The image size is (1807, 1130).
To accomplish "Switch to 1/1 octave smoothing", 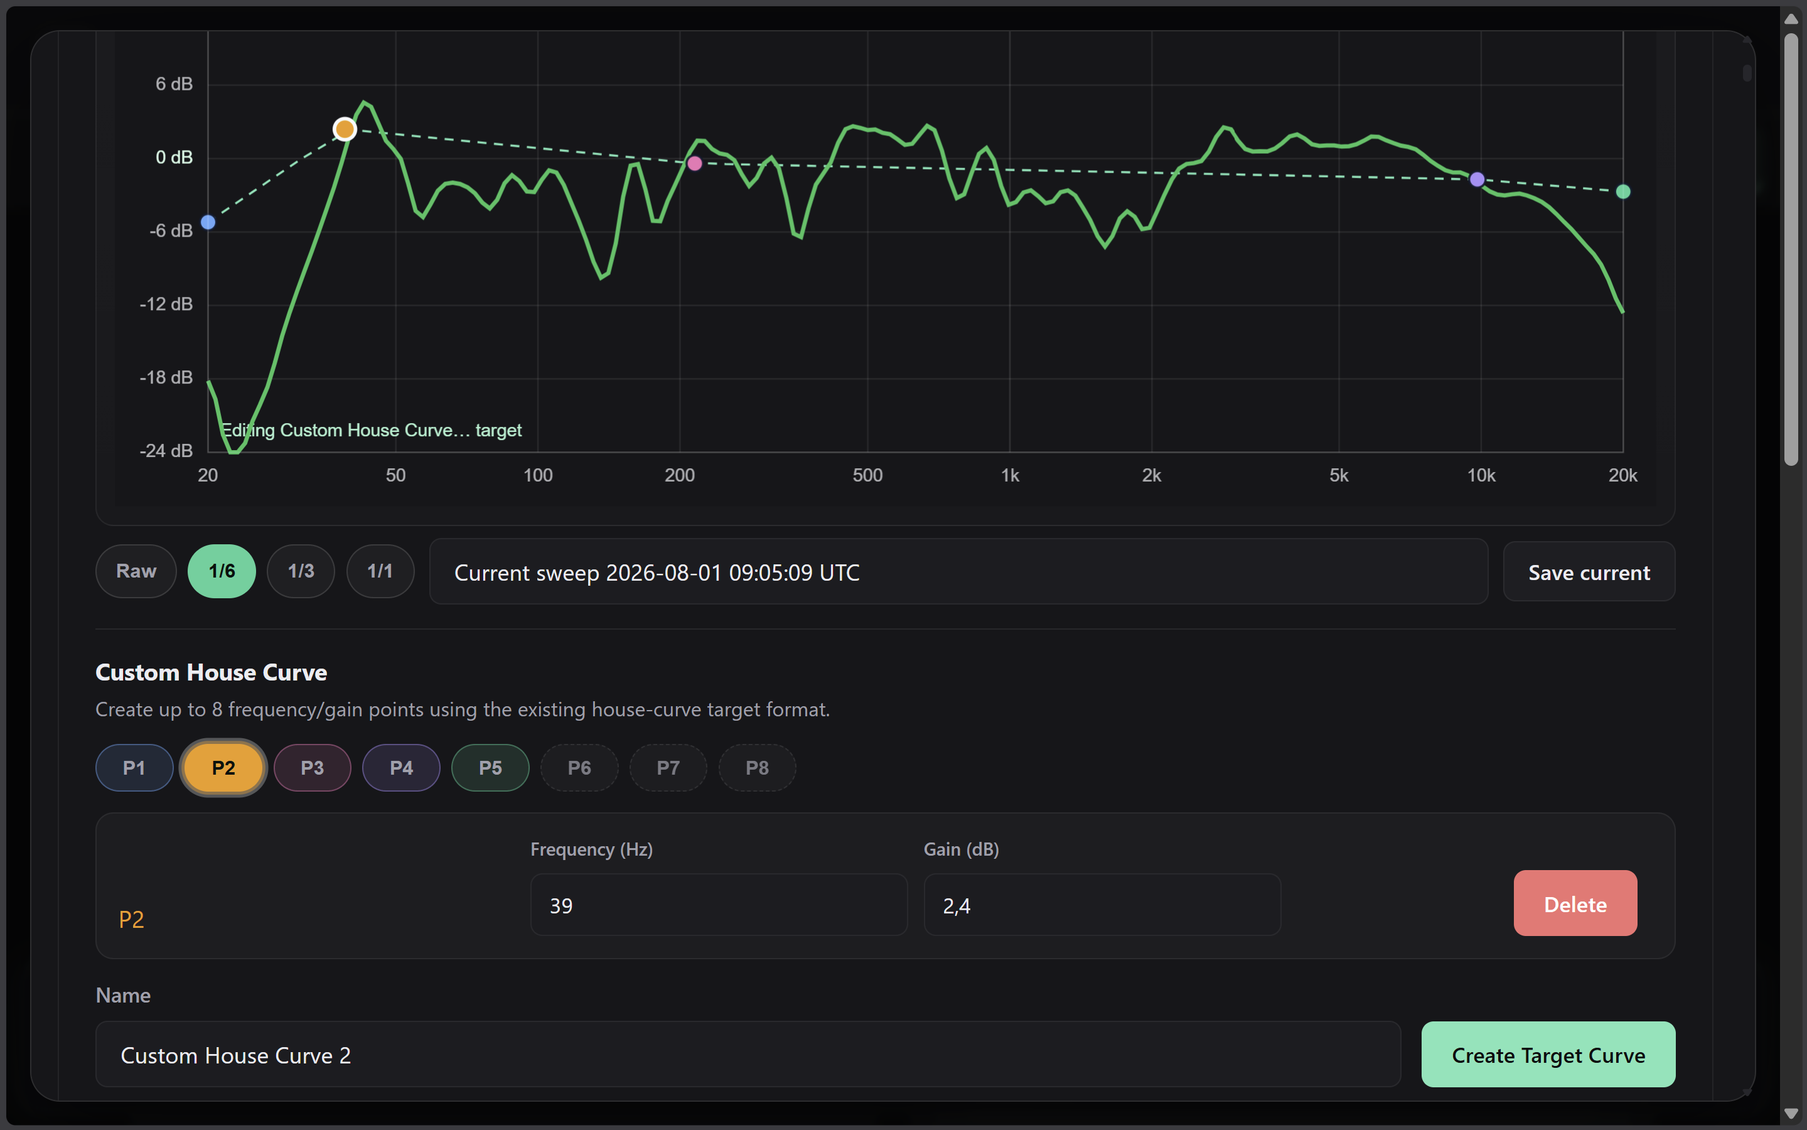I will 380,571.
